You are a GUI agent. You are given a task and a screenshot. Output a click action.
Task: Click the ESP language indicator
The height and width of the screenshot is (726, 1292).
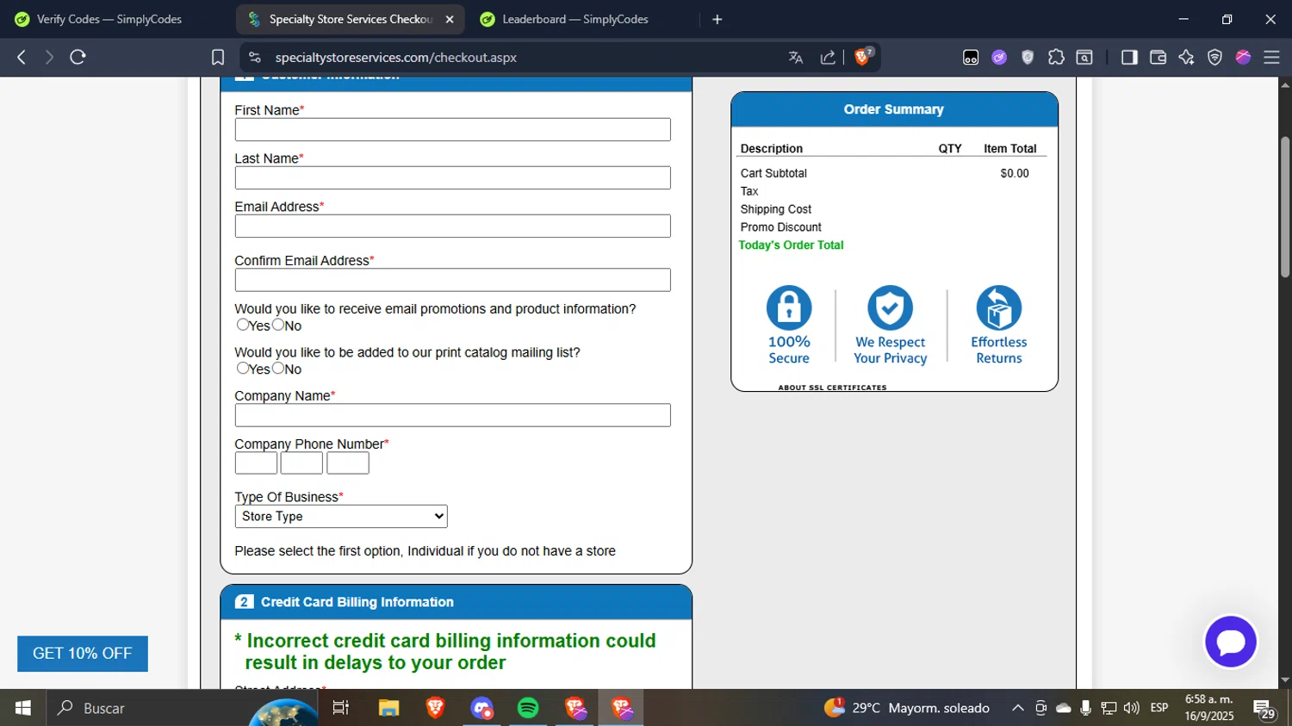pyautogui.click(x=1159, y=708)
